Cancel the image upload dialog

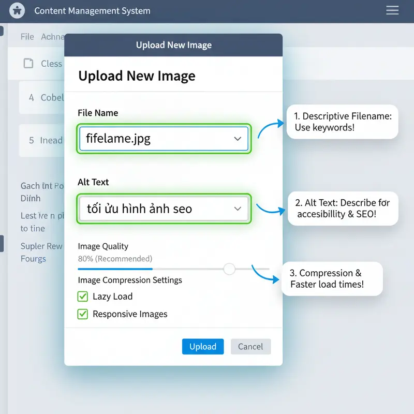click(250, 347)
